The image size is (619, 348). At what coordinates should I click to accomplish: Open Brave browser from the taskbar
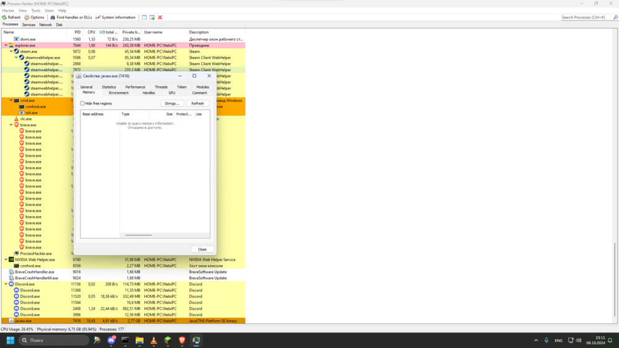point(182,340)
